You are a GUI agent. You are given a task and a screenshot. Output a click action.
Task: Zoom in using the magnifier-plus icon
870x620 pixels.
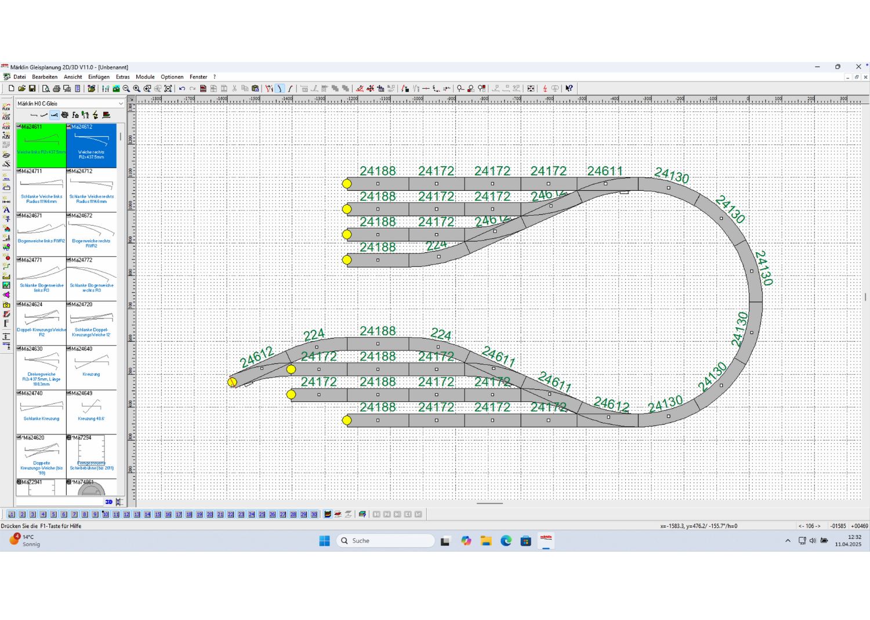click(x=136, y=89)
